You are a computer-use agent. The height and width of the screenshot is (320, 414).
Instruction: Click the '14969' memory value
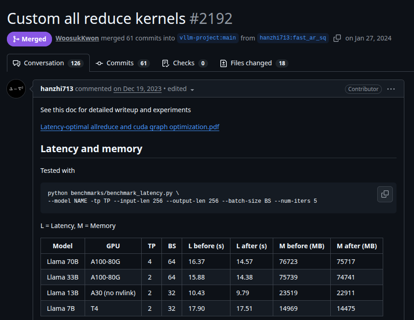point(288,309)
